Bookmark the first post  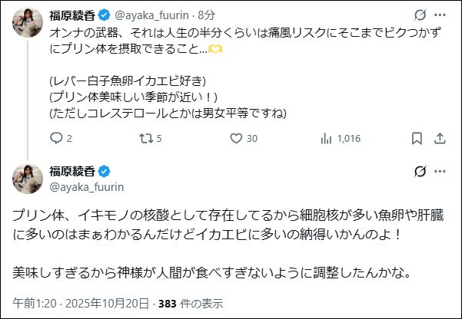pos(417,139)
